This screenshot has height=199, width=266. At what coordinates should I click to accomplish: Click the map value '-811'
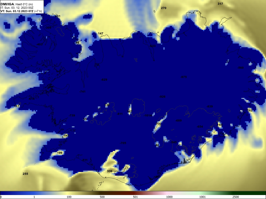[x=120, y=114]
